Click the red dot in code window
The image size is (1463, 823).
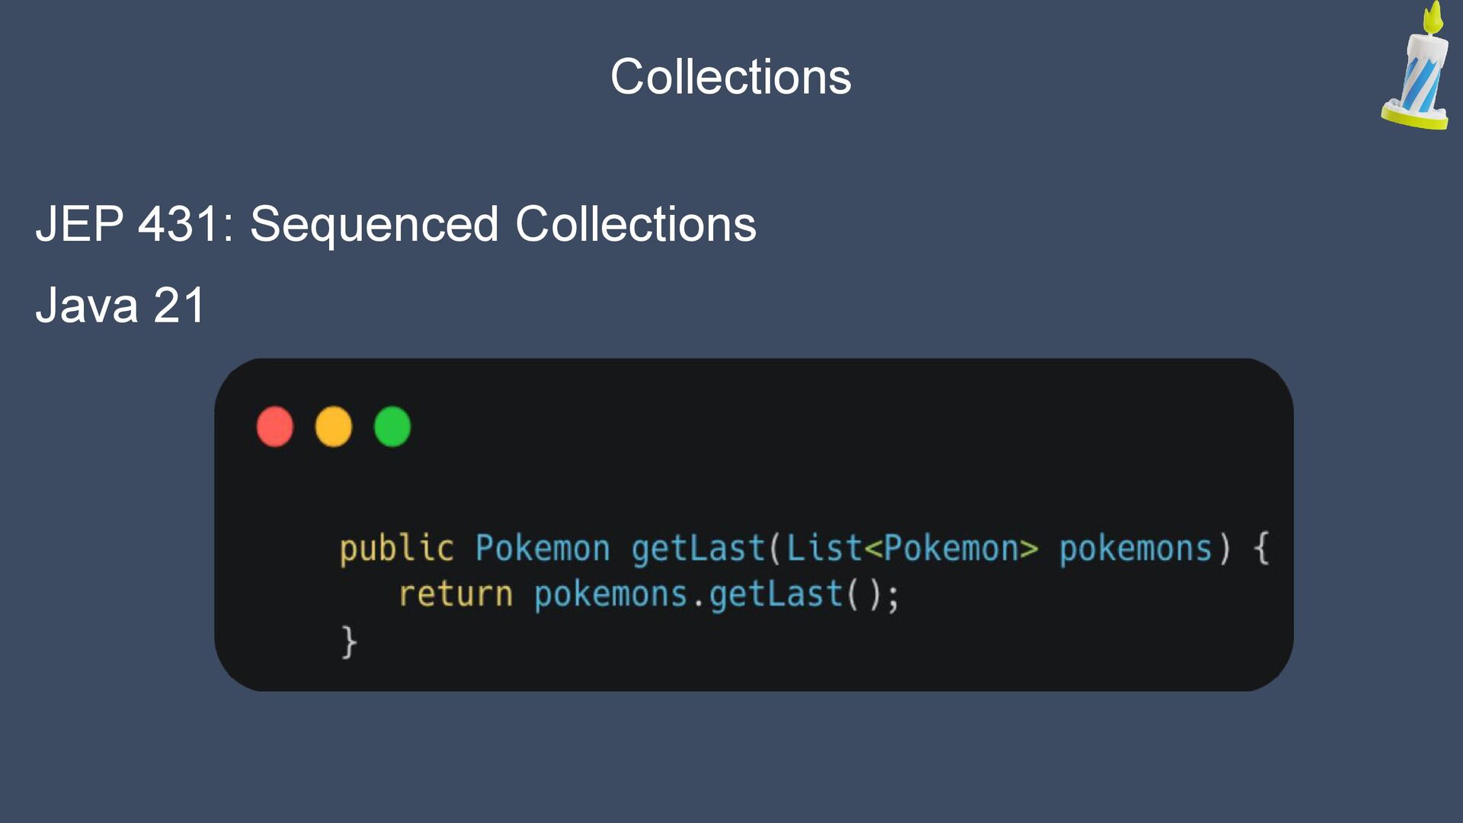[275, 427]
